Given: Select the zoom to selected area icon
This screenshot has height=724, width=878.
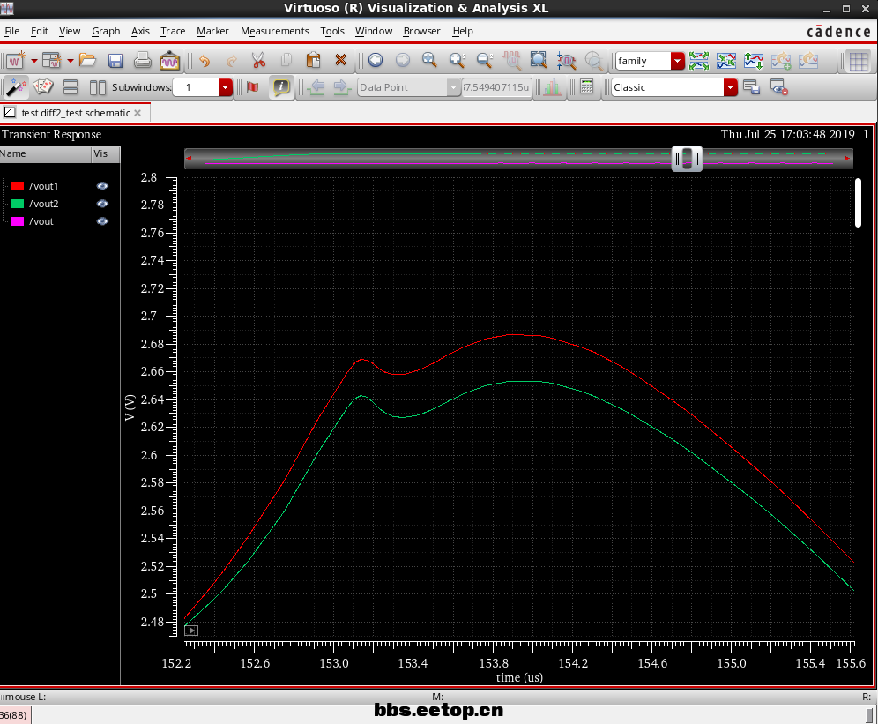Looking at the screenshot, I should click(x=539, y=60).
